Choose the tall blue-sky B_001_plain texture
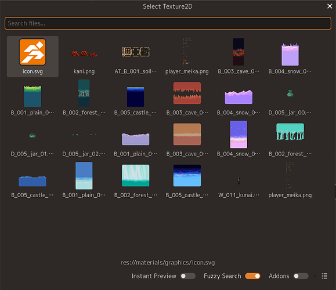This screenshot has height=290, width=336. (84, 180)
